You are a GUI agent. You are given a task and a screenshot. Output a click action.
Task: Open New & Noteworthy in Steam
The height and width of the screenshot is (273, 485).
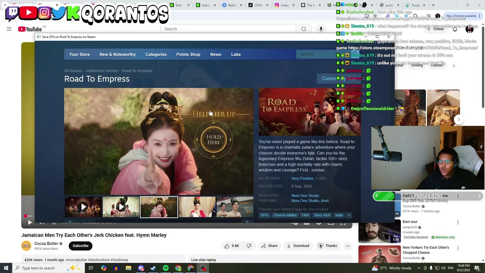117,54
